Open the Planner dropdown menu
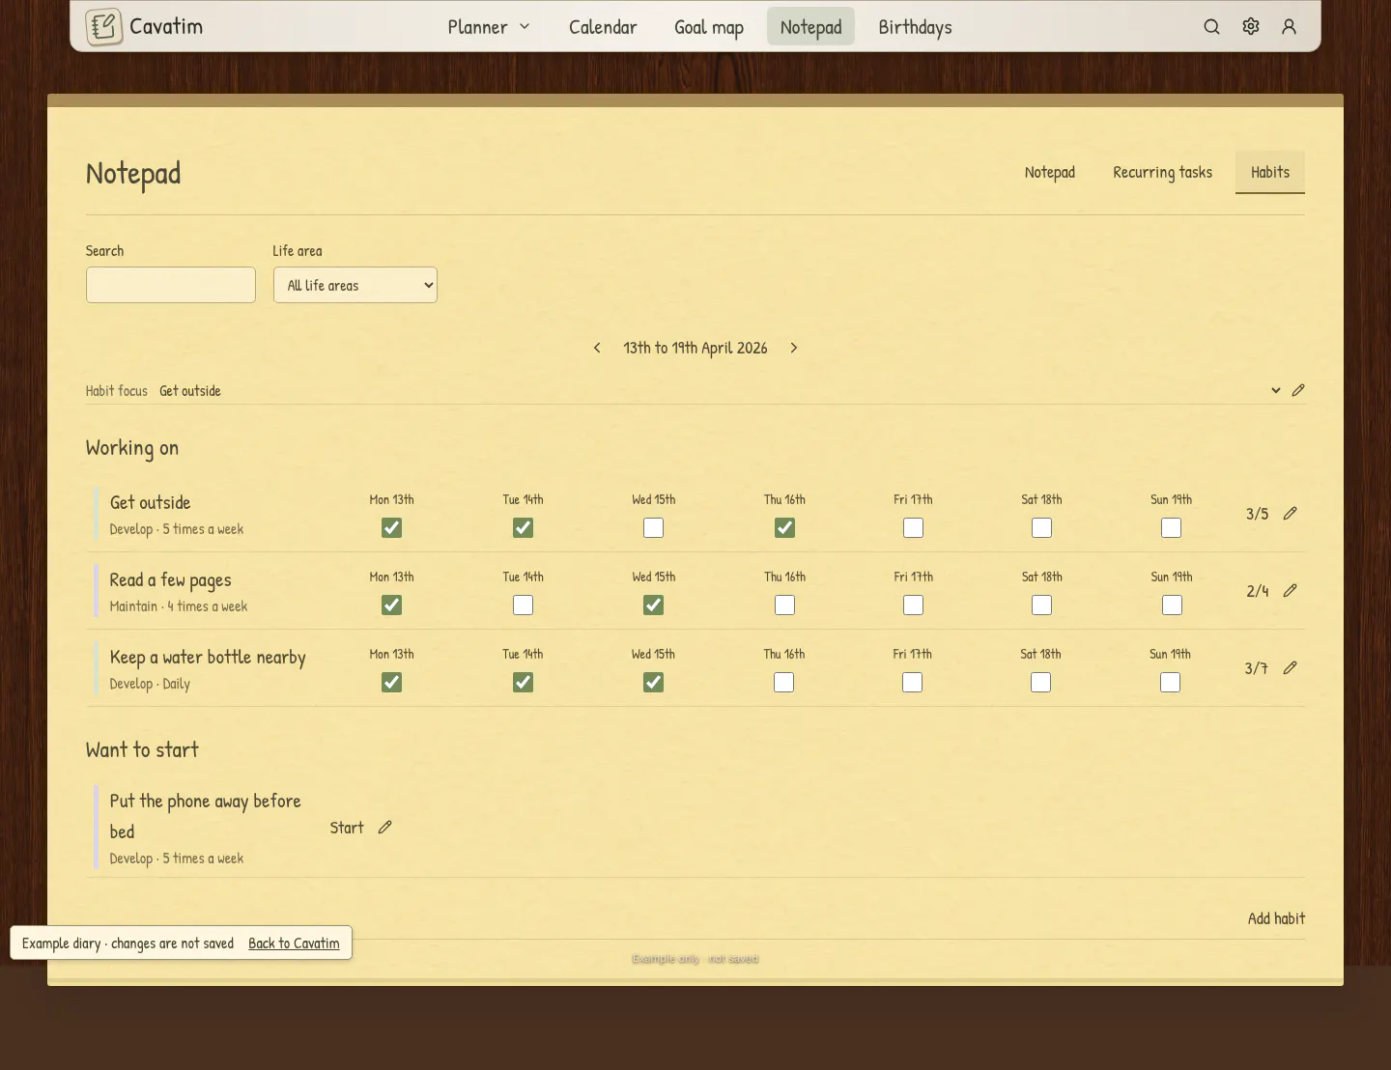 pyautogui.click(x=489, y=27)
